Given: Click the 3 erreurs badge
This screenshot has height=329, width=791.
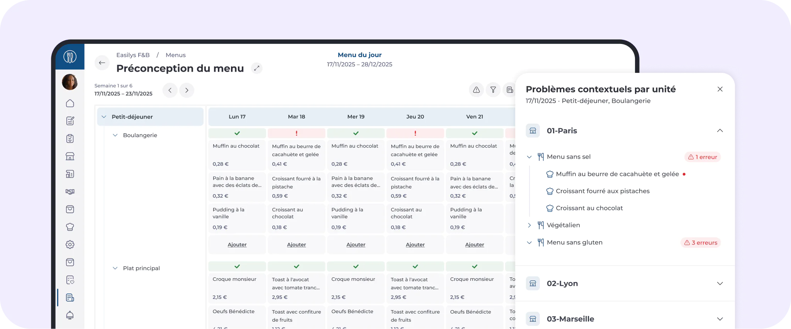Looking at the screenshot, I should coord(701,243).
